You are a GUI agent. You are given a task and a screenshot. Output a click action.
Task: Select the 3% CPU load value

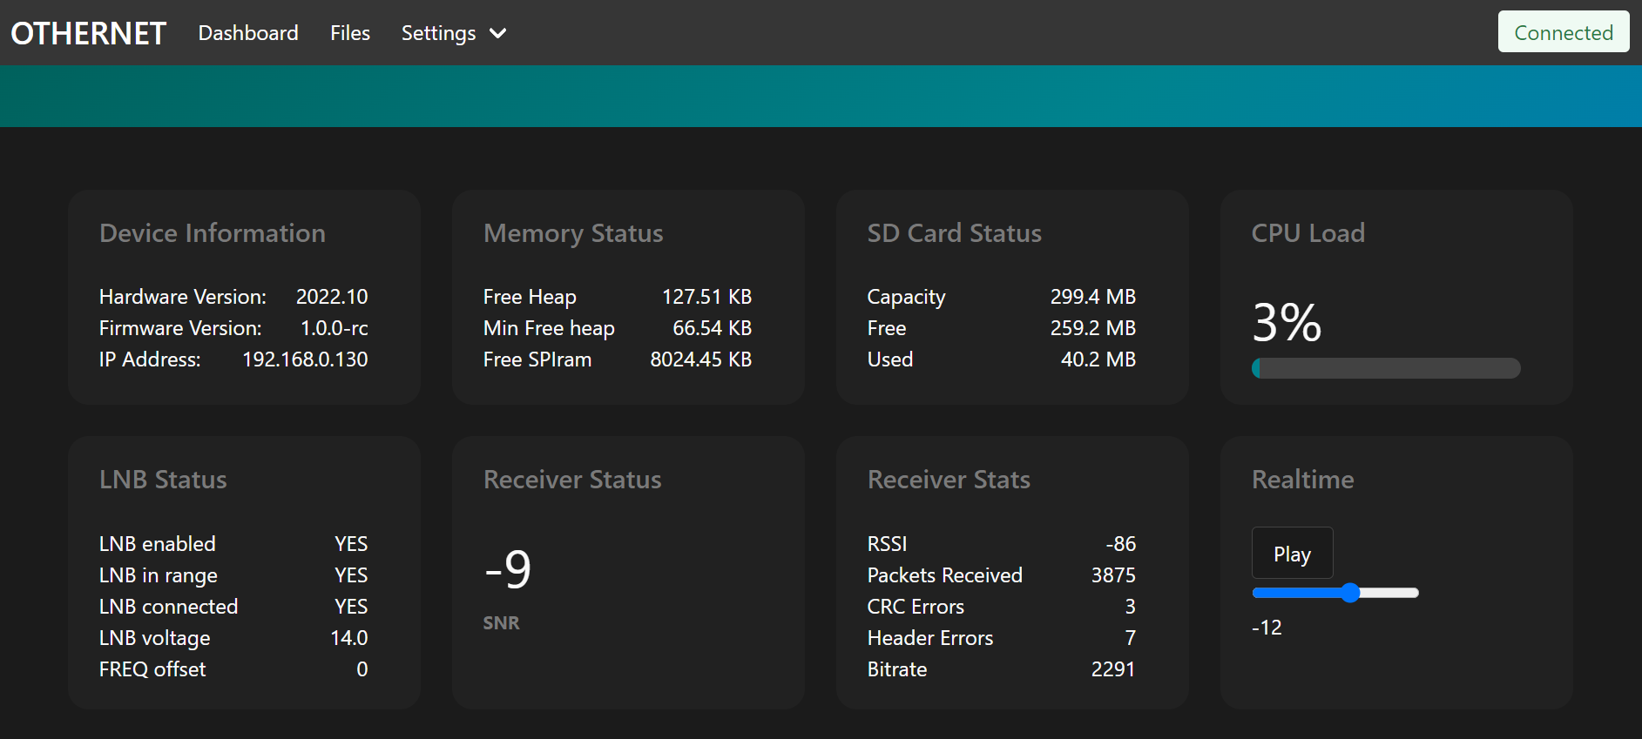1287,322
